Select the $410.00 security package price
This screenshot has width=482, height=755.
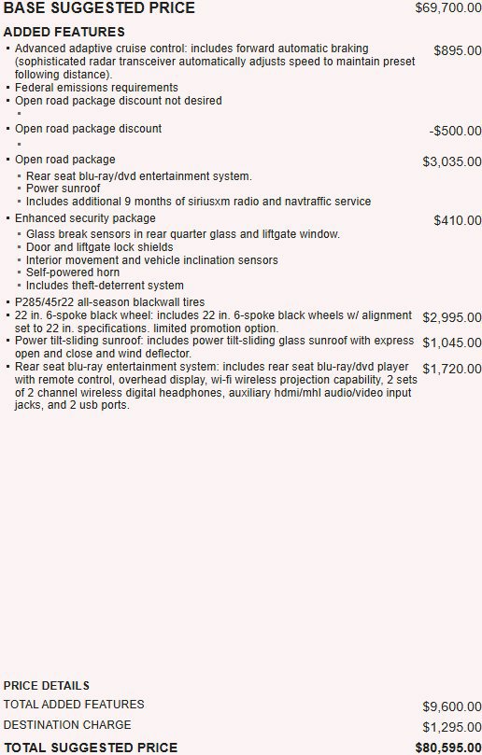tap(458, 220)
